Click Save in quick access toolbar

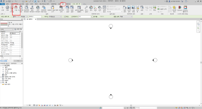tap(9, 1)
